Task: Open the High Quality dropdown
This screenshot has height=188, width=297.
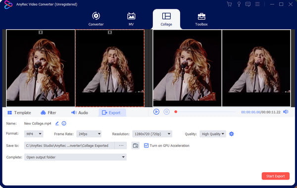Action: 213,134
